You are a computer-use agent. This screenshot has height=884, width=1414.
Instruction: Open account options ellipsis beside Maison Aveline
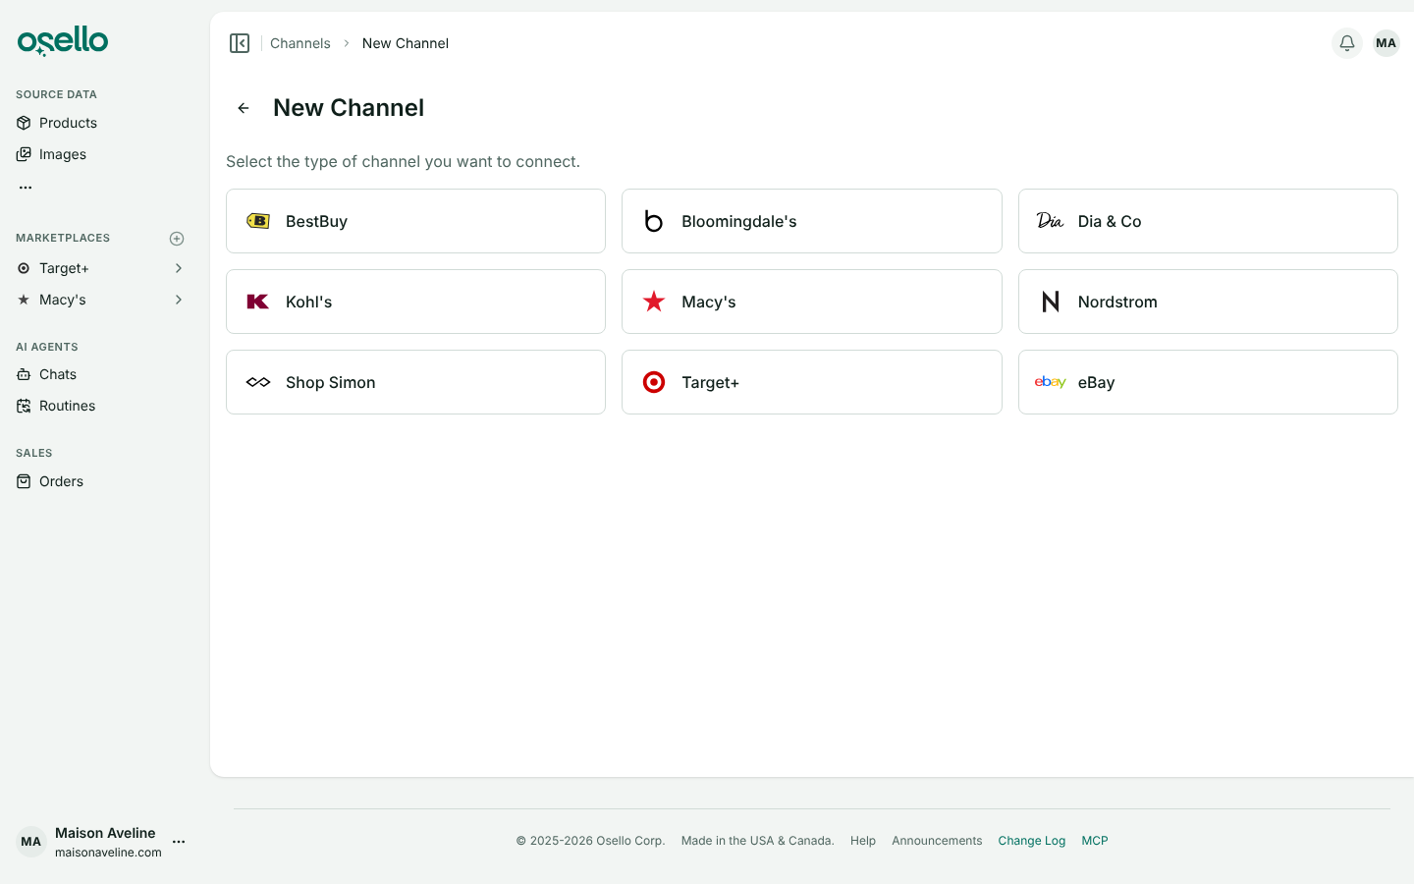[179, 842]
